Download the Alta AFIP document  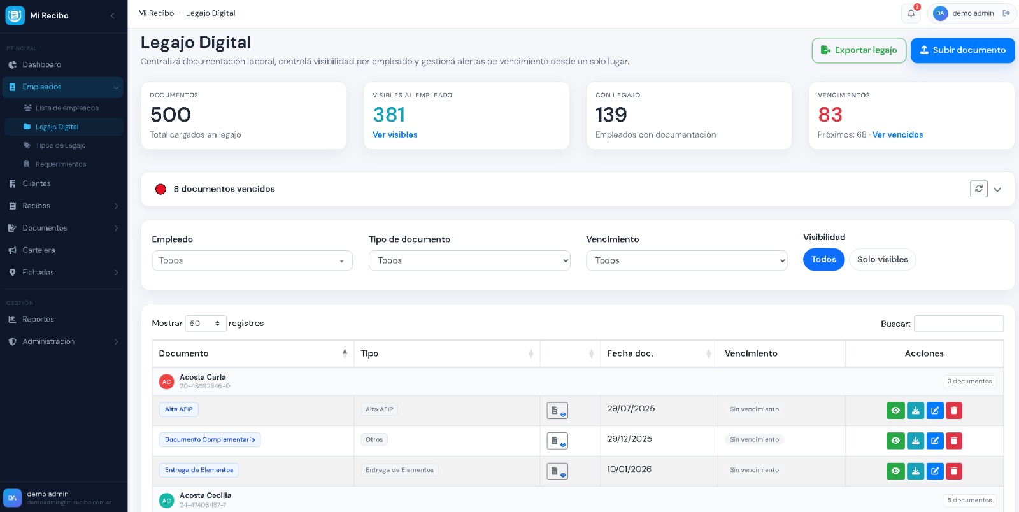[x=915, y=411]
